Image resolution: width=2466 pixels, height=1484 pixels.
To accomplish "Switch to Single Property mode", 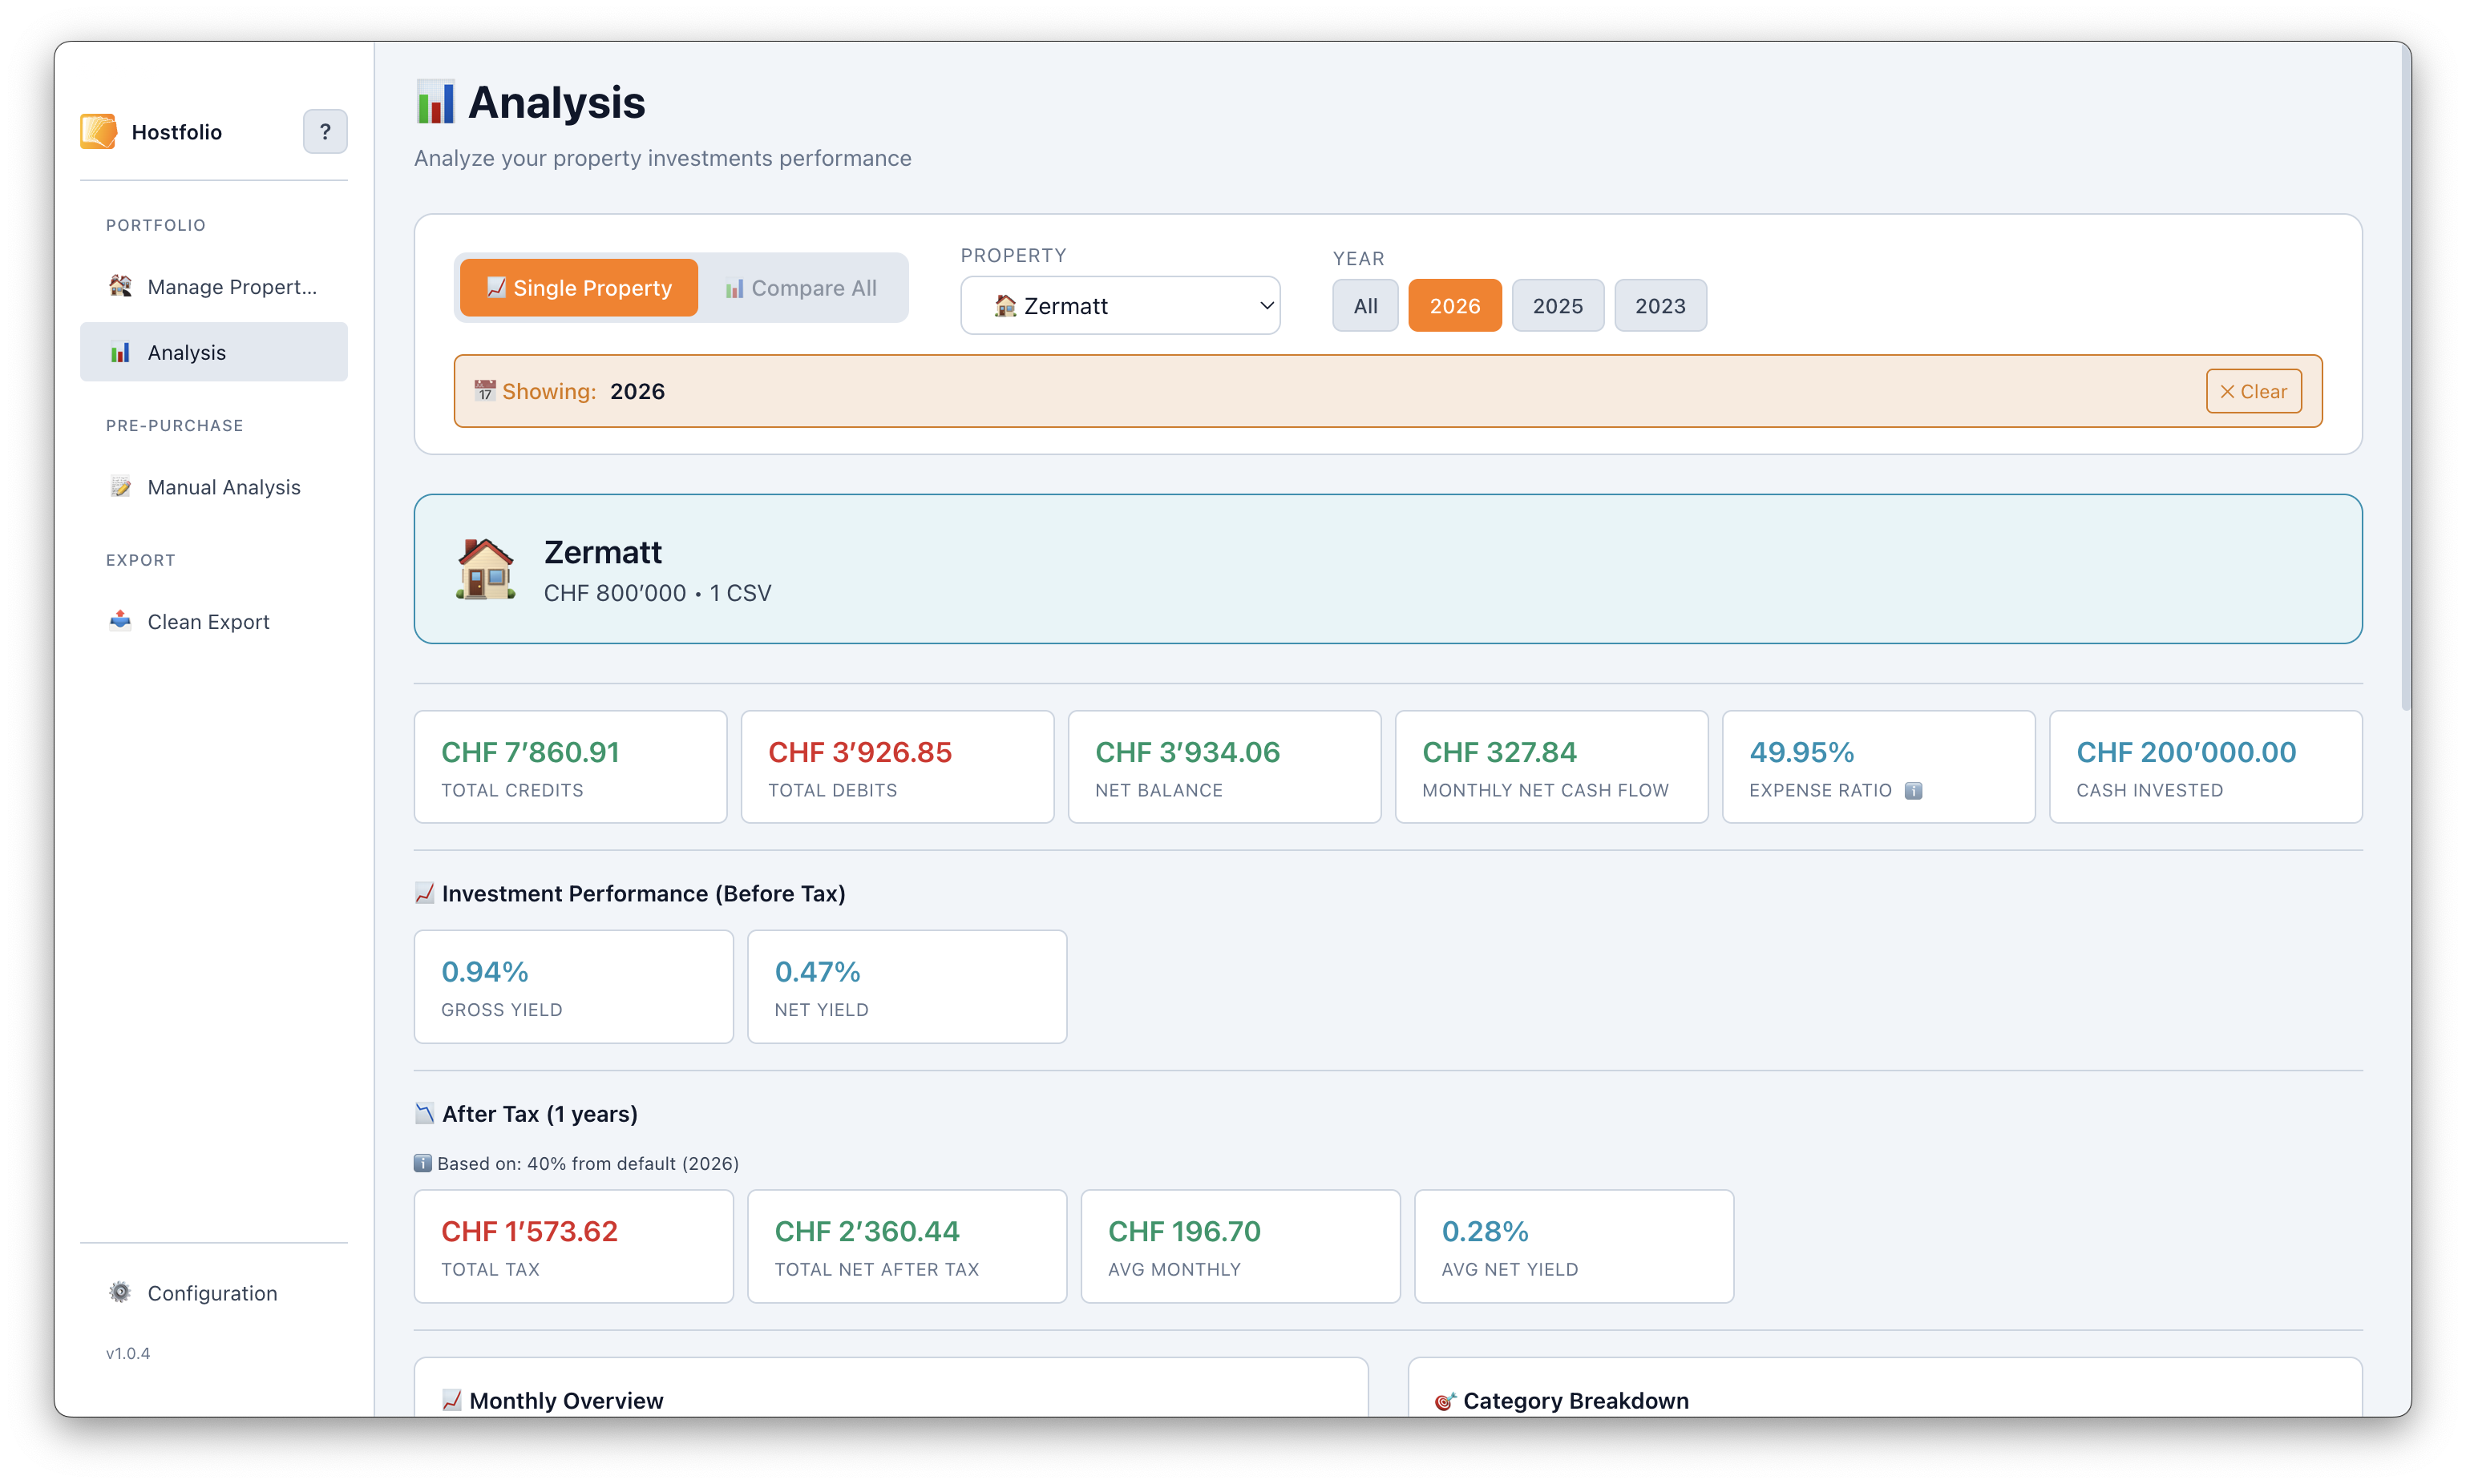I will [578, 288].
